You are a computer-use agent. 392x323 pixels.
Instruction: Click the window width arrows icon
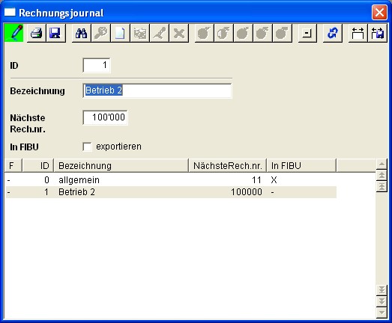pos(358,33)
